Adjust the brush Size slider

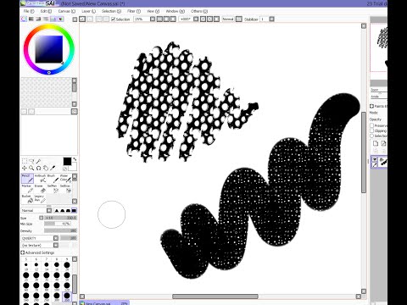tap(60, 218)
